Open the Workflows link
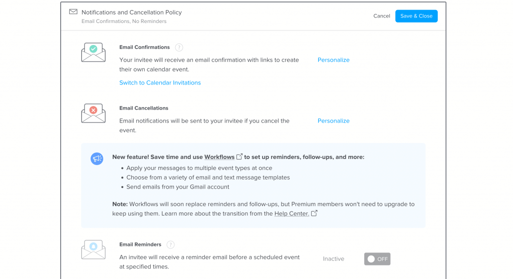513x279 pixels. click(x=219, y=157)
